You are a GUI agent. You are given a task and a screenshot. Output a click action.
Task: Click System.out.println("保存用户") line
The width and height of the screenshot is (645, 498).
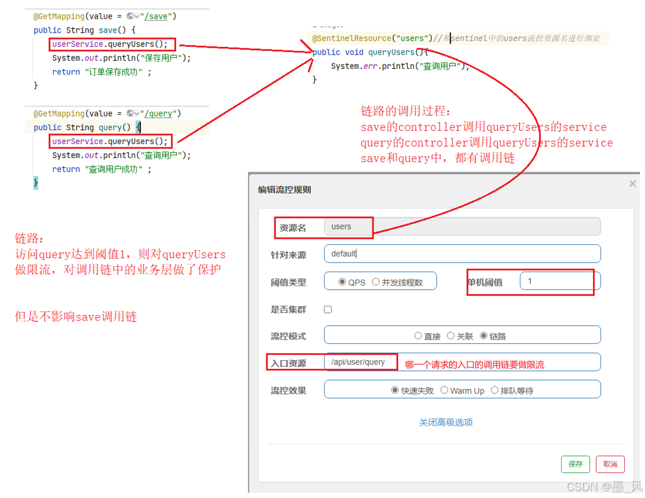click(122, 58)
